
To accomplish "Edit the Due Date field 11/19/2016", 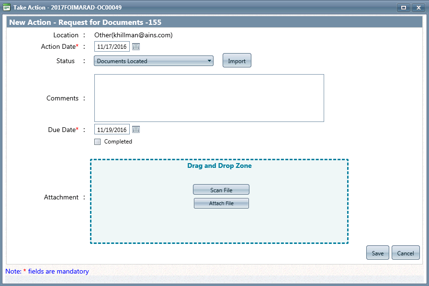I will (112, 130).
